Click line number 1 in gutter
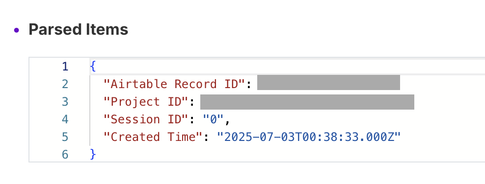Screen dimensions: 485x184 (x=65, y=67)
